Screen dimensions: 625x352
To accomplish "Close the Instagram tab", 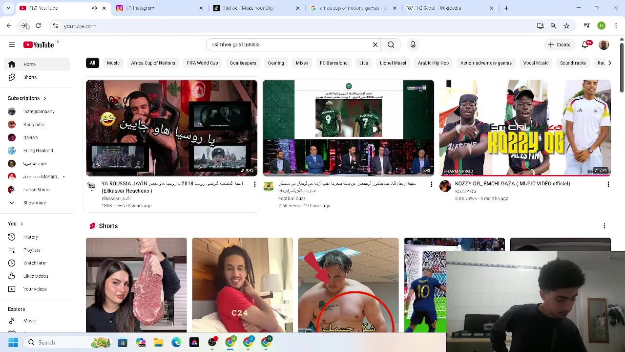I will coord(201,8).
